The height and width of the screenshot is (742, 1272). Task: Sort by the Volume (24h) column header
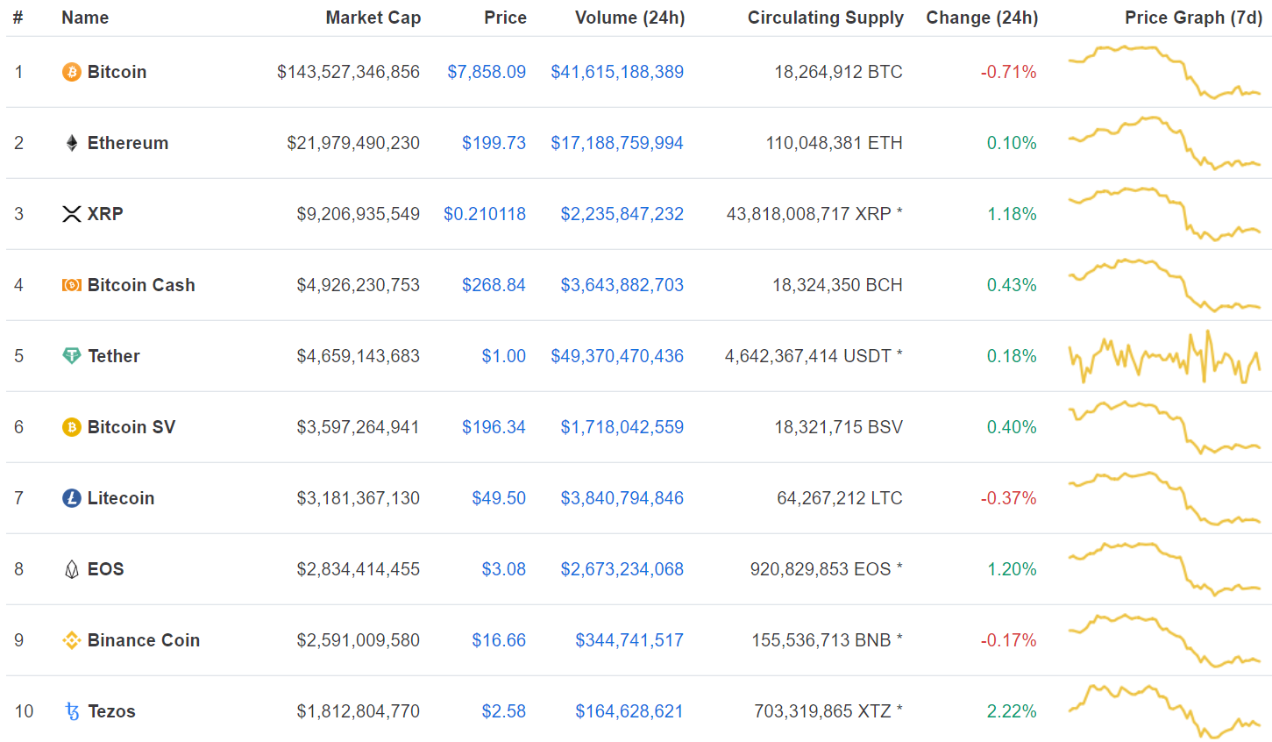[630, 18]
